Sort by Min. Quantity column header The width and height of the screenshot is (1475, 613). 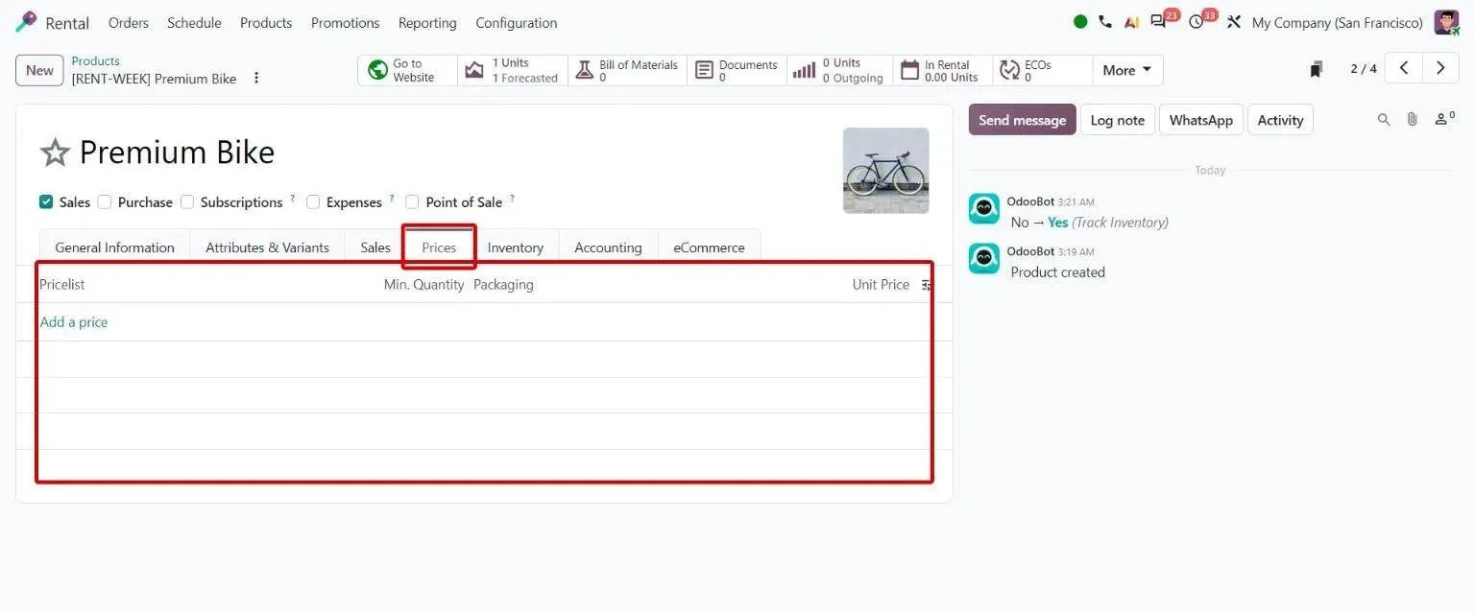423,285
